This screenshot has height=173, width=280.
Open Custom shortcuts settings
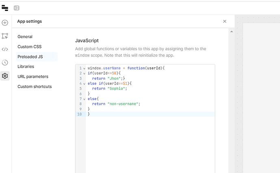(34, 86)
